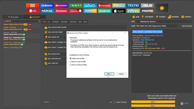The image size is (194, 109).
Task: Browse for firehose file folder icon
Action: coord(111,102)
